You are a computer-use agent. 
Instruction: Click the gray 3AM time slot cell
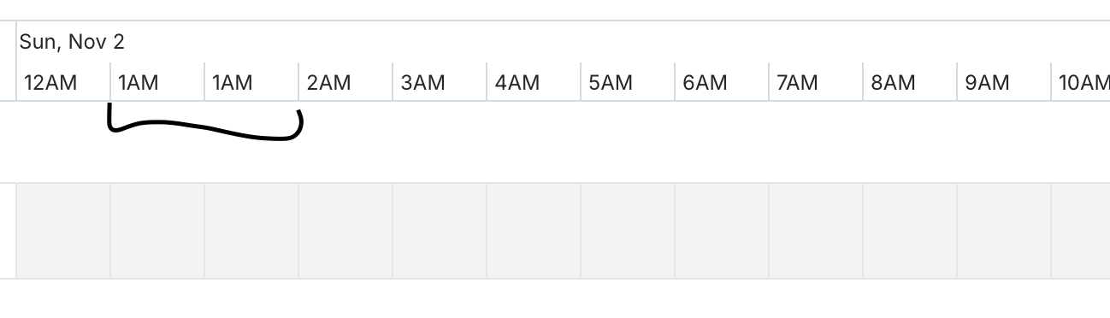440,231
